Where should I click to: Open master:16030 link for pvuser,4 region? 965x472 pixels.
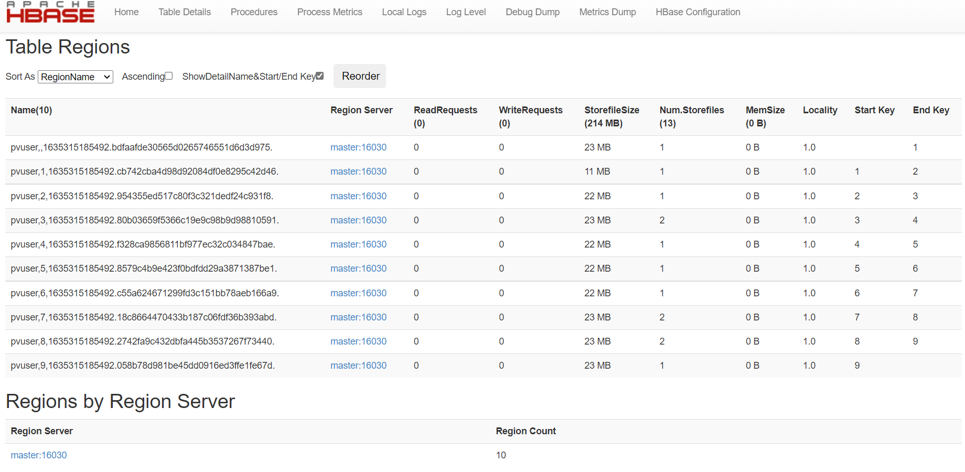click(x=358, y=244)
